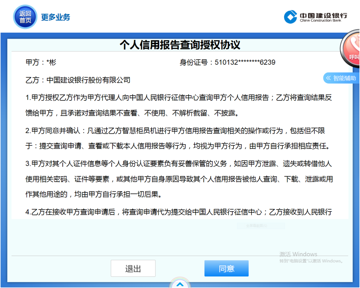Click the China Construction Bank English subtitle text

coord(321,20)
